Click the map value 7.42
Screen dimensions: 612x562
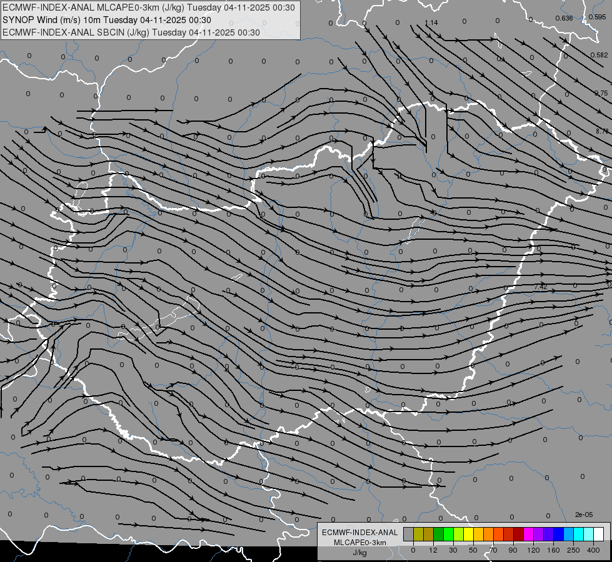tap(541, 287)
